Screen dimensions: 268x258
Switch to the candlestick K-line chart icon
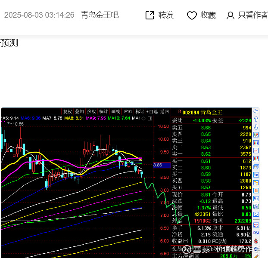(x=256, y=159)
